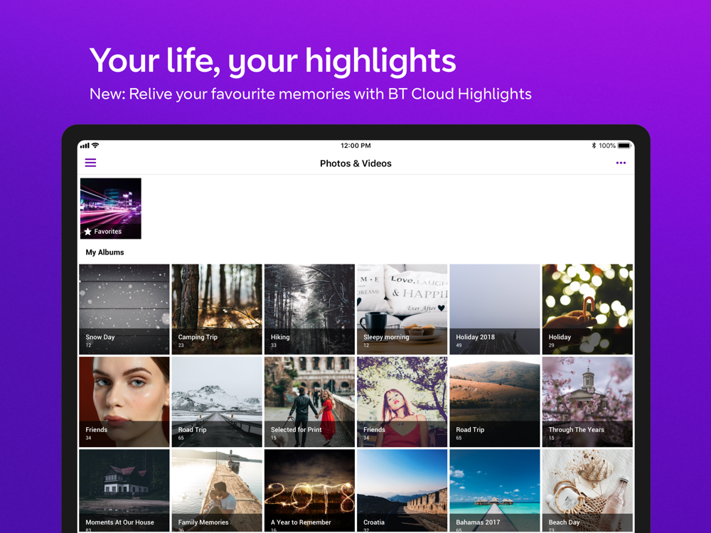Open the Camping Trip album

pyautogui.click(x=217, y=309)
